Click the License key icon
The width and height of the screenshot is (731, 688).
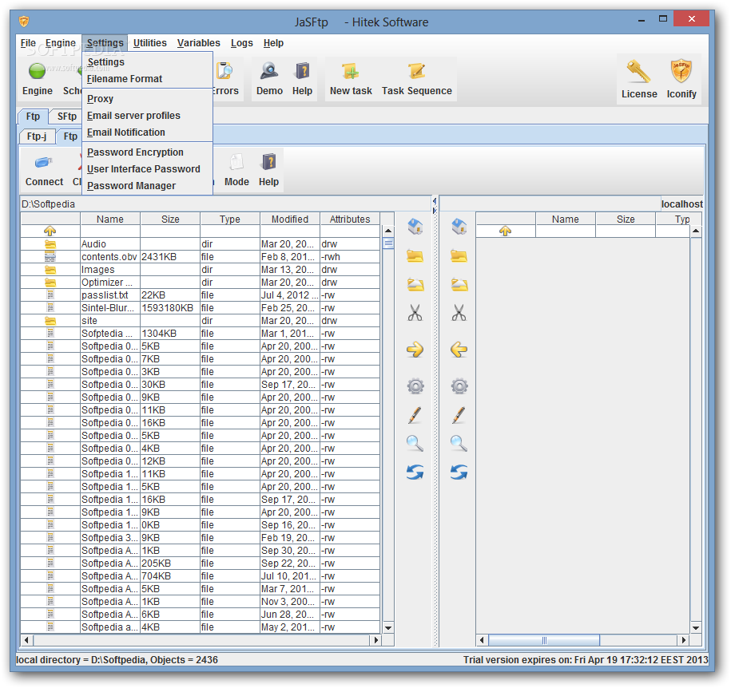(638, 72)
